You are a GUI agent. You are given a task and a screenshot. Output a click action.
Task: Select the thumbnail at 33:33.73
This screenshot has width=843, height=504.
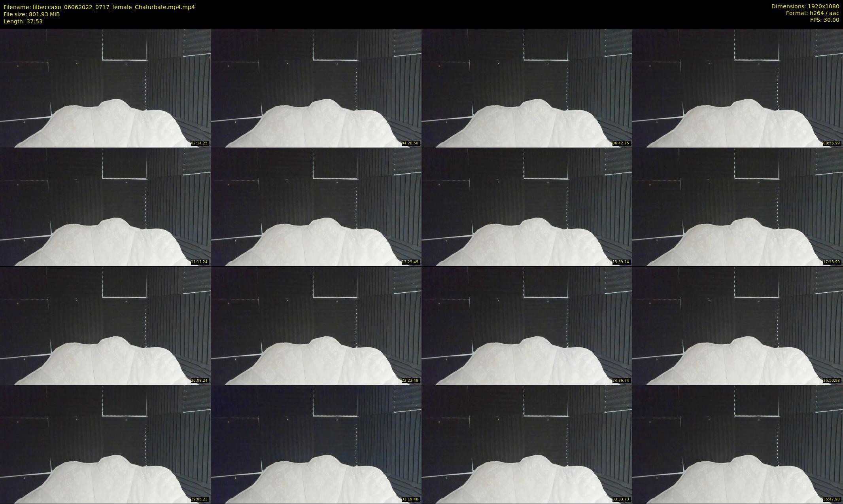coord(527,444)
